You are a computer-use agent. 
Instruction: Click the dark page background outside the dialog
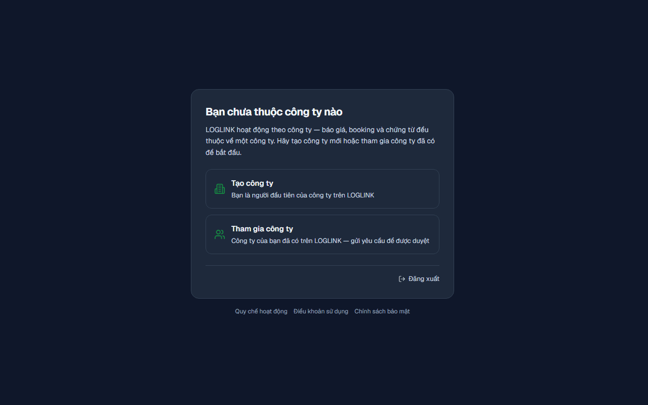[91, 202]
